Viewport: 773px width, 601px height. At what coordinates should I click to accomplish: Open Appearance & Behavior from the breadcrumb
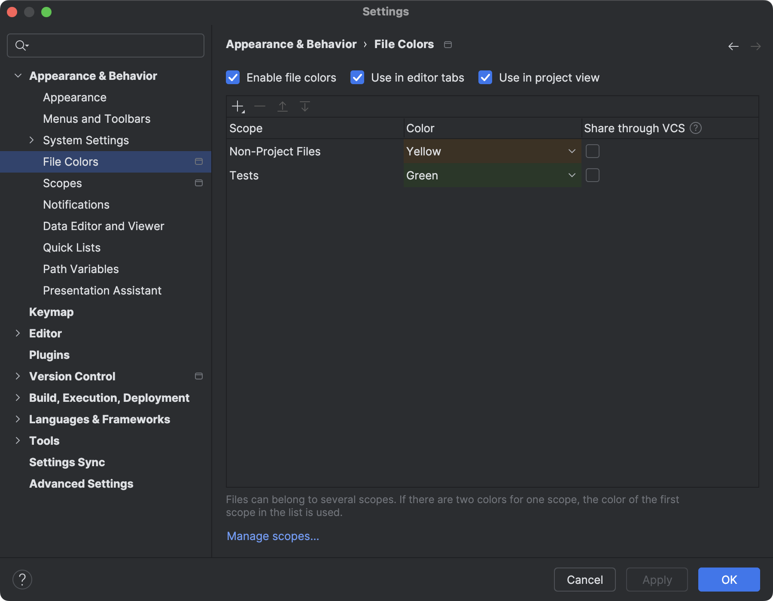[x=291, y=44]
